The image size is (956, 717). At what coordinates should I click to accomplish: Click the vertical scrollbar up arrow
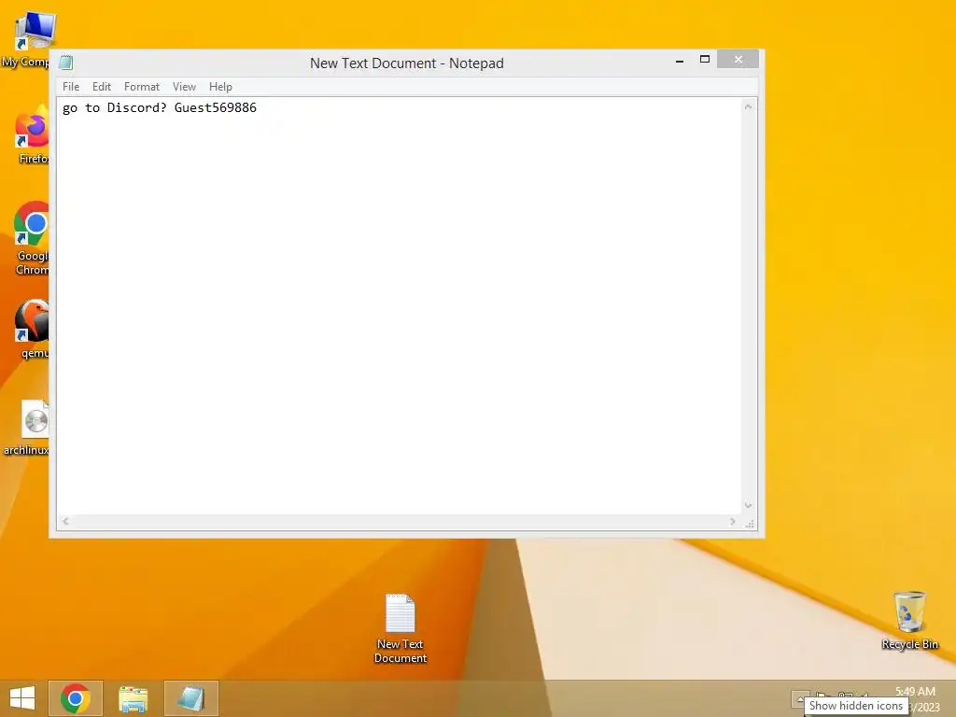click(x=749, y=106)
